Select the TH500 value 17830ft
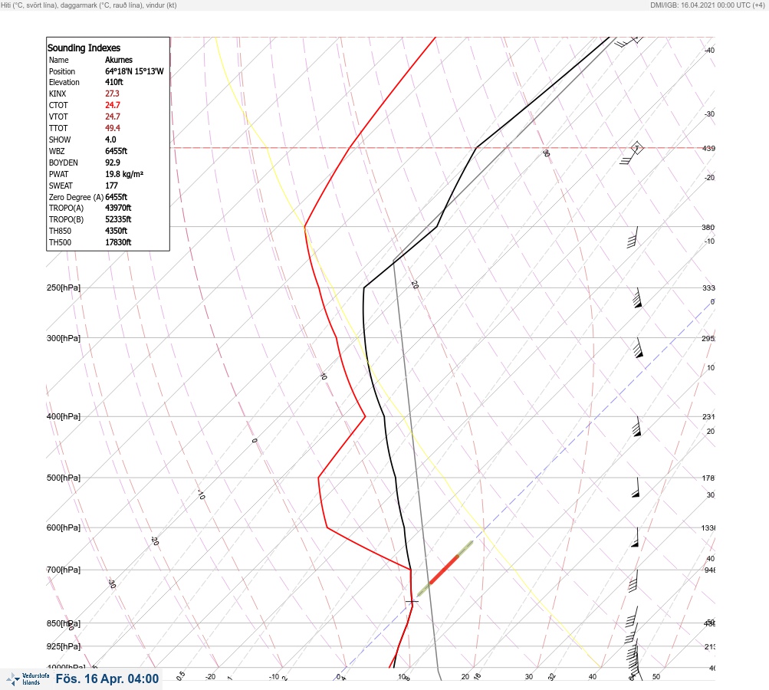 (x=118, y=242)
